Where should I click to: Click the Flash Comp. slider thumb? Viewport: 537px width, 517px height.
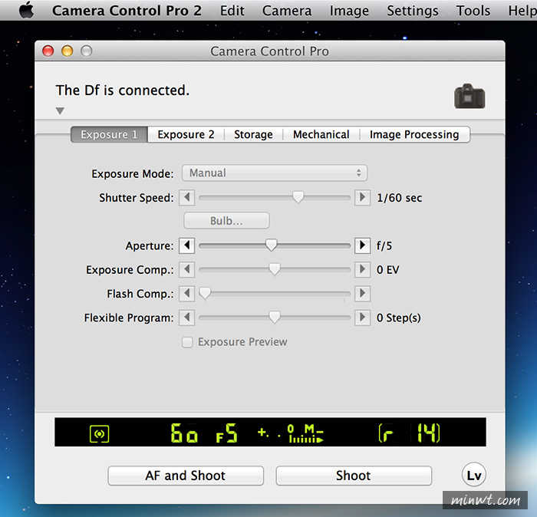point(205,294)
